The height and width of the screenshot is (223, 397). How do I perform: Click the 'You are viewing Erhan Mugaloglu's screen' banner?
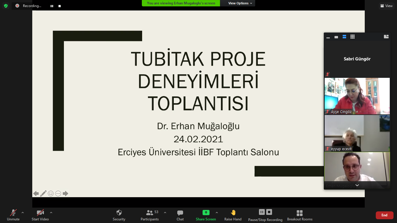click(181, 3)
